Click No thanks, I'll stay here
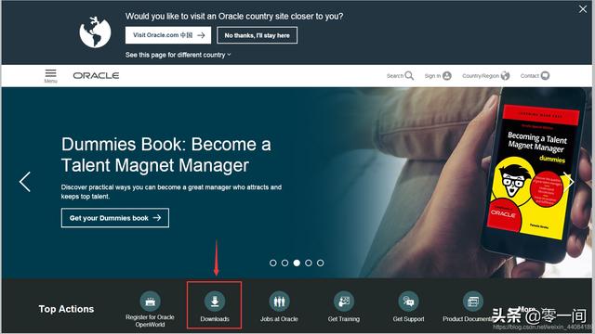595x334 pixels. pyautogui.click(x=257, y=35)
